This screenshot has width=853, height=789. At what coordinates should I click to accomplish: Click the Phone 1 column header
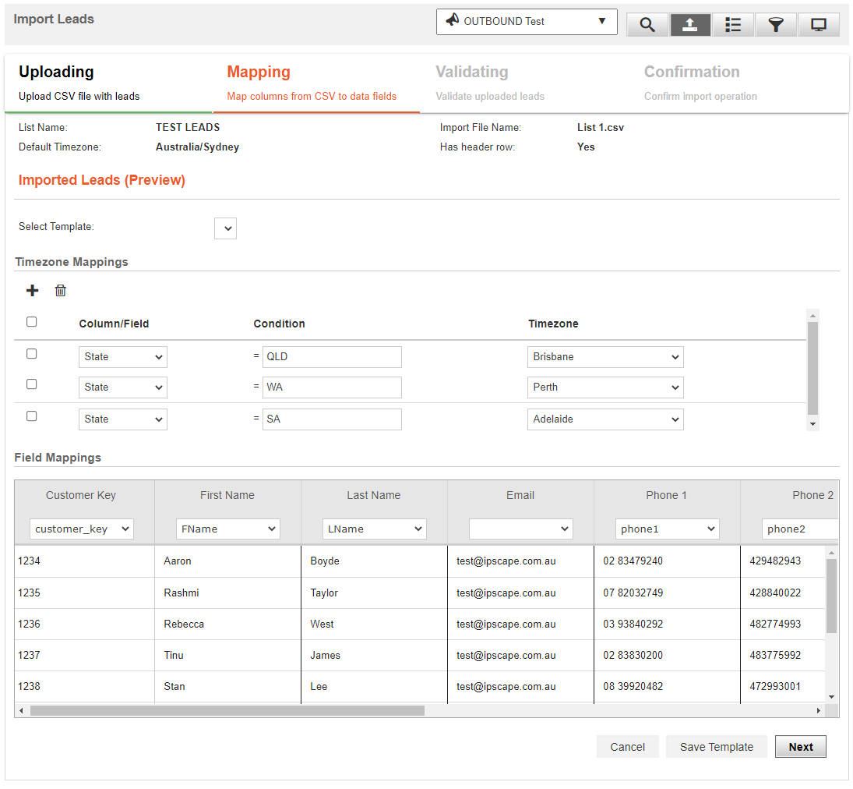666,495
